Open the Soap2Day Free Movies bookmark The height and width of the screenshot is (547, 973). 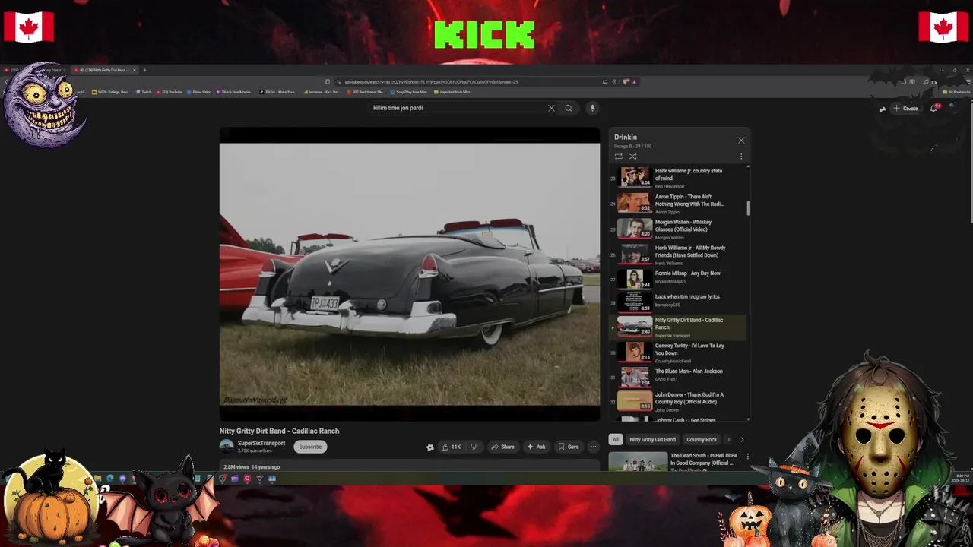pos(410,92)
